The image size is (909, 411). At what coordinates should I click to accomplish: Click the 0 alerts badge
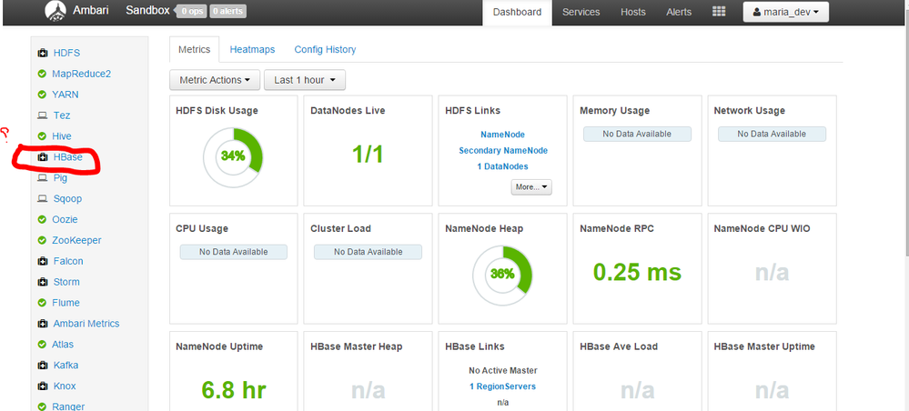(227, 12)
